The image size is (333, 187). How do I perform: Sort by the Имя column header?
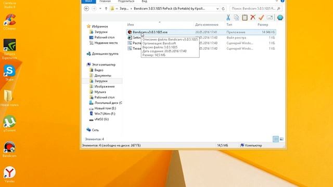tap(131, 24)
